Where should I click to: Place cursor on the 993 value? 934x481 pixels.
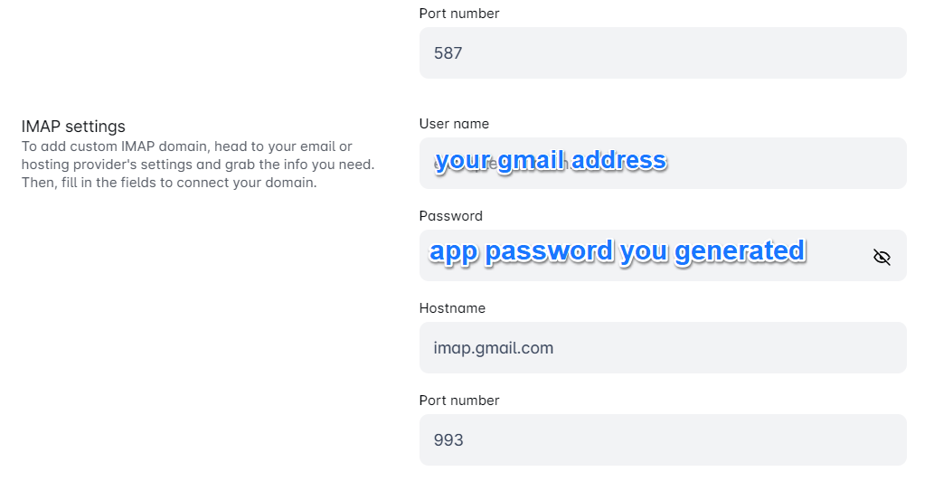(448, 439)
